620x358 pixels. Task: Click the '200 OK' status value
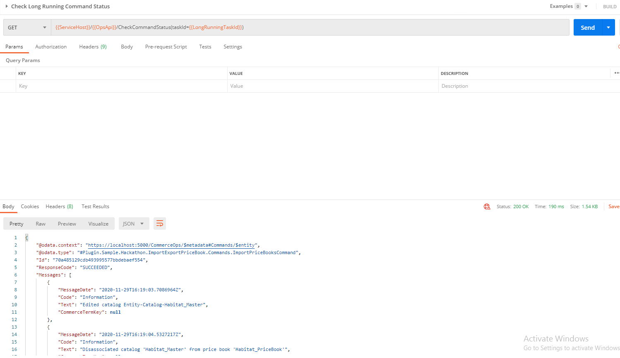coord(521,207)
